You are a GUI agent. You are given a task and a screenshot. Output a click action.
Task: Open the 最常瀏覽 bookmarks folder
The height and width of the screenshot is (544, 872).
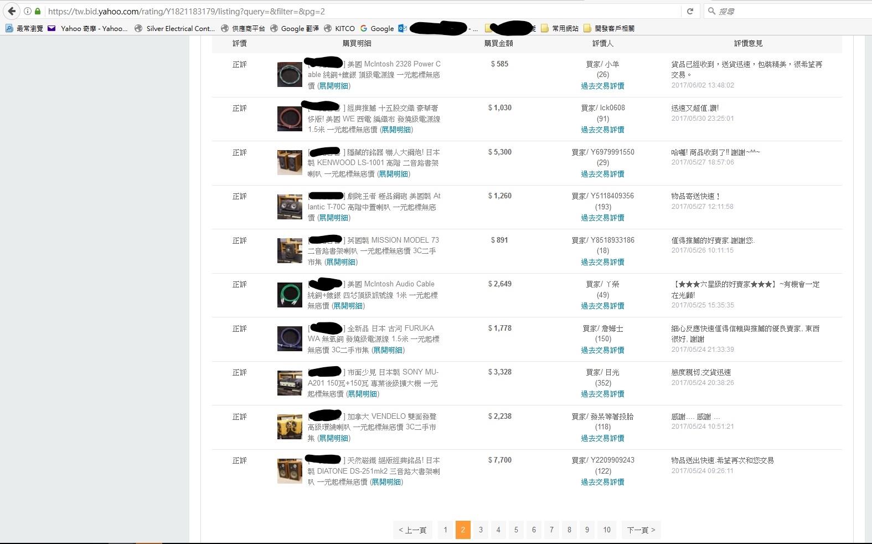[24, 28]
